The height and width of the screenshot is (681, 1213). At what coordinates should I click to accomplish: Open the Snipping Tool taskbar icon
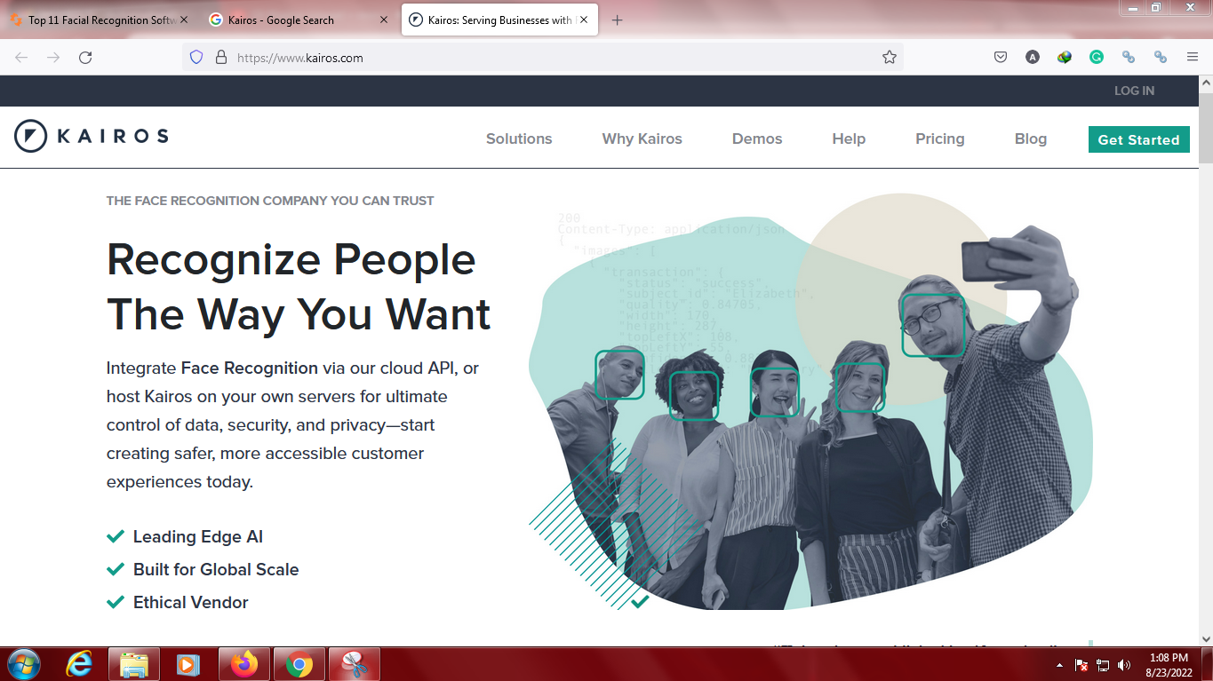(x=355, y=664)
